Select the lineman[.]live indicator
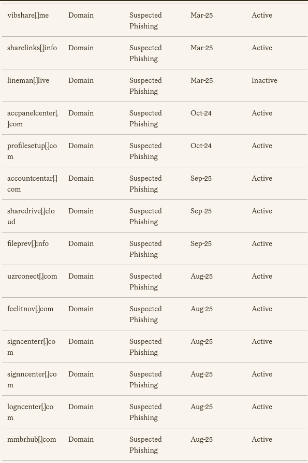The height and width of the screenshot is (463, 308). [28, 81]
